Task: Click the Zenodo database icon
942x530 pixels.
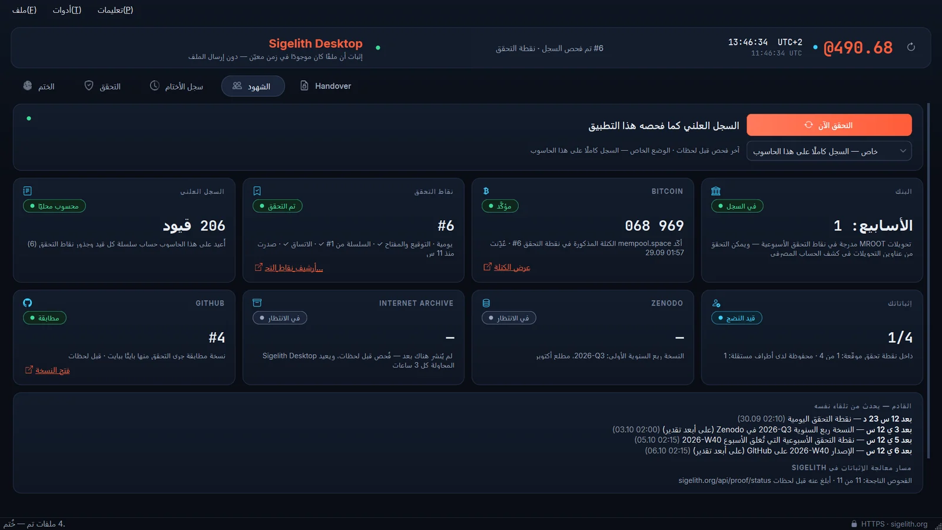Action: click(486, 303)
